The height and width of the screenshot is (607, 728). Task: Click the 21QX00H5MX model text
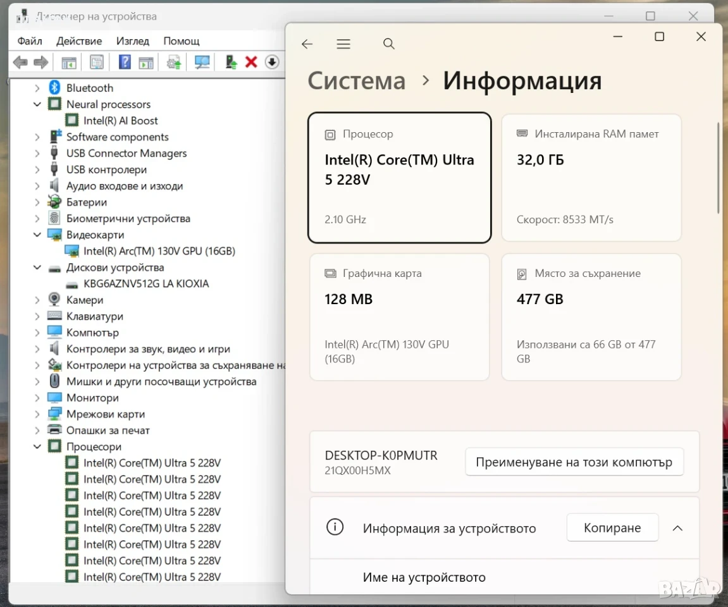pyautogui.click(x=357, y=470)
